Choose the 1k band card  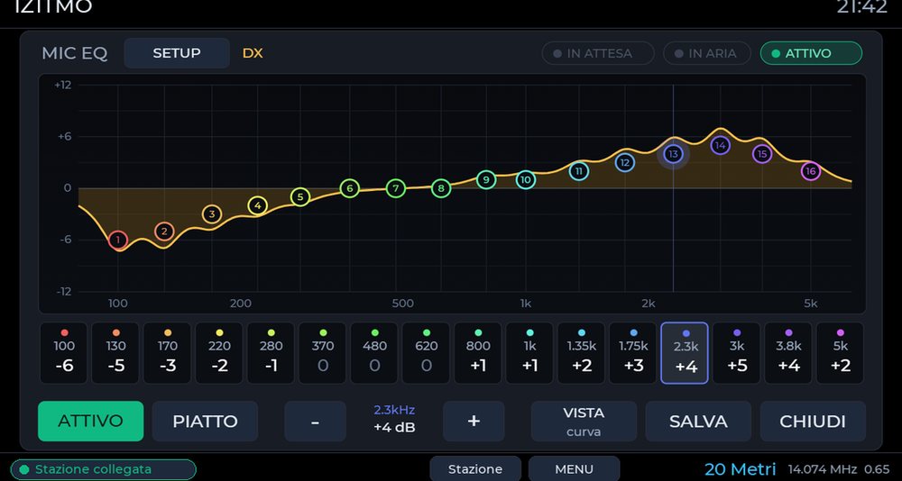529,353
